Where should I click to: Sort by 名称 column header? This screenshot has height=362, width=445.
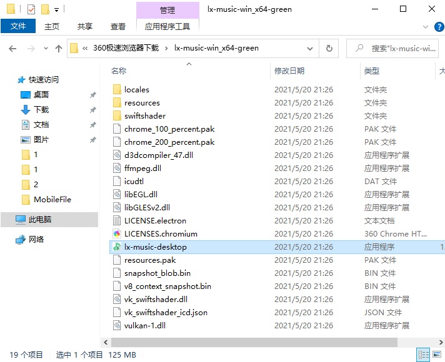[x=119, y=71]
